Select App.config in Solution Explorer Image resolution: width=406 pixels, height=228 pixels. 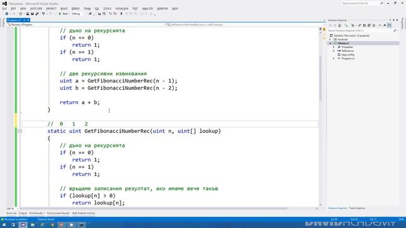[x=348, y=55]
